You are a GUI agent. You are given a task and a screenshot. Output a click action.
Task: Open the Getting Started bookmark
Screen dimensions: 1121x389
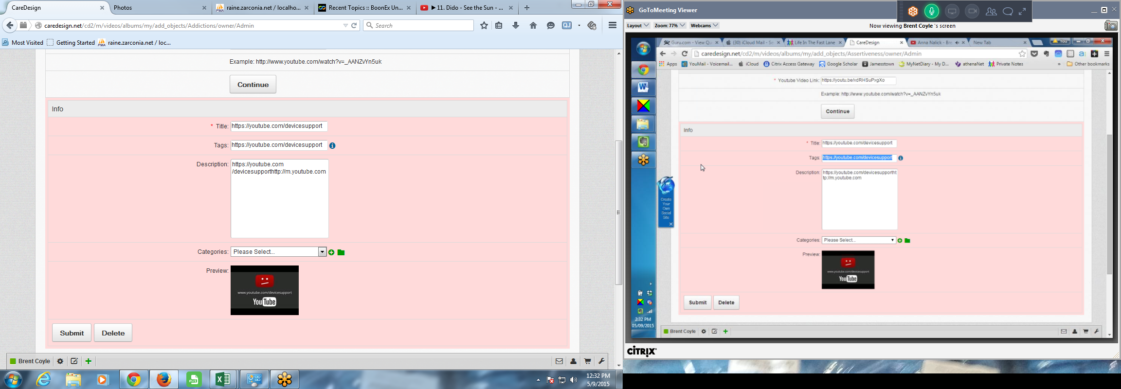71,43
